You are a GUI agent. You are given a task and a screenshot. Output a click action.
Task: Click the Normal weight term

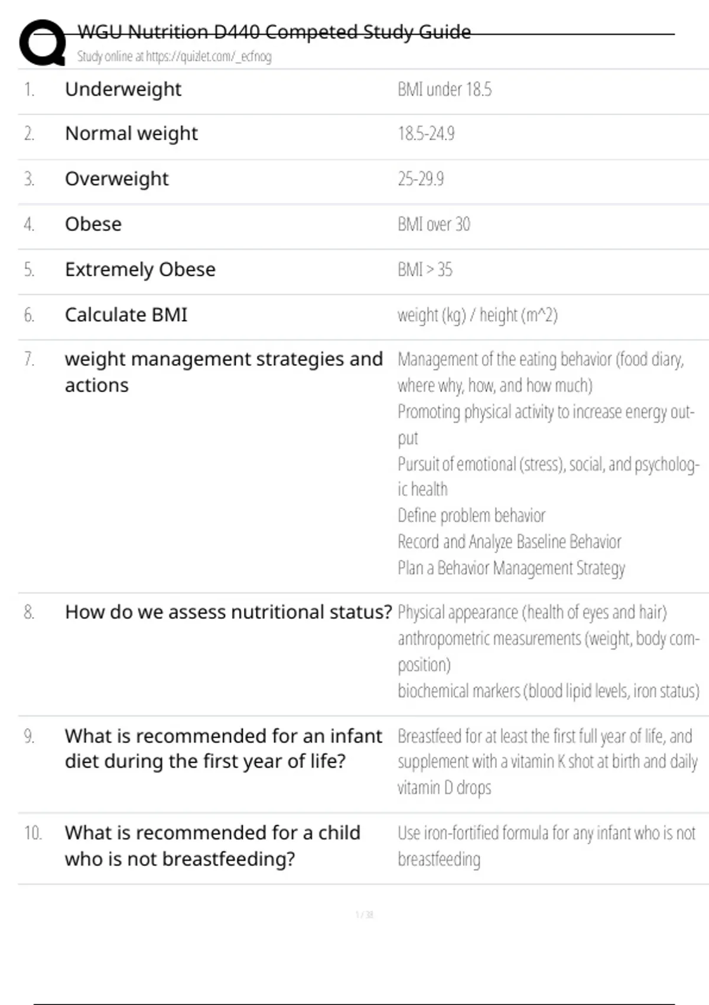pyautogui.click(x=131, y=134)
